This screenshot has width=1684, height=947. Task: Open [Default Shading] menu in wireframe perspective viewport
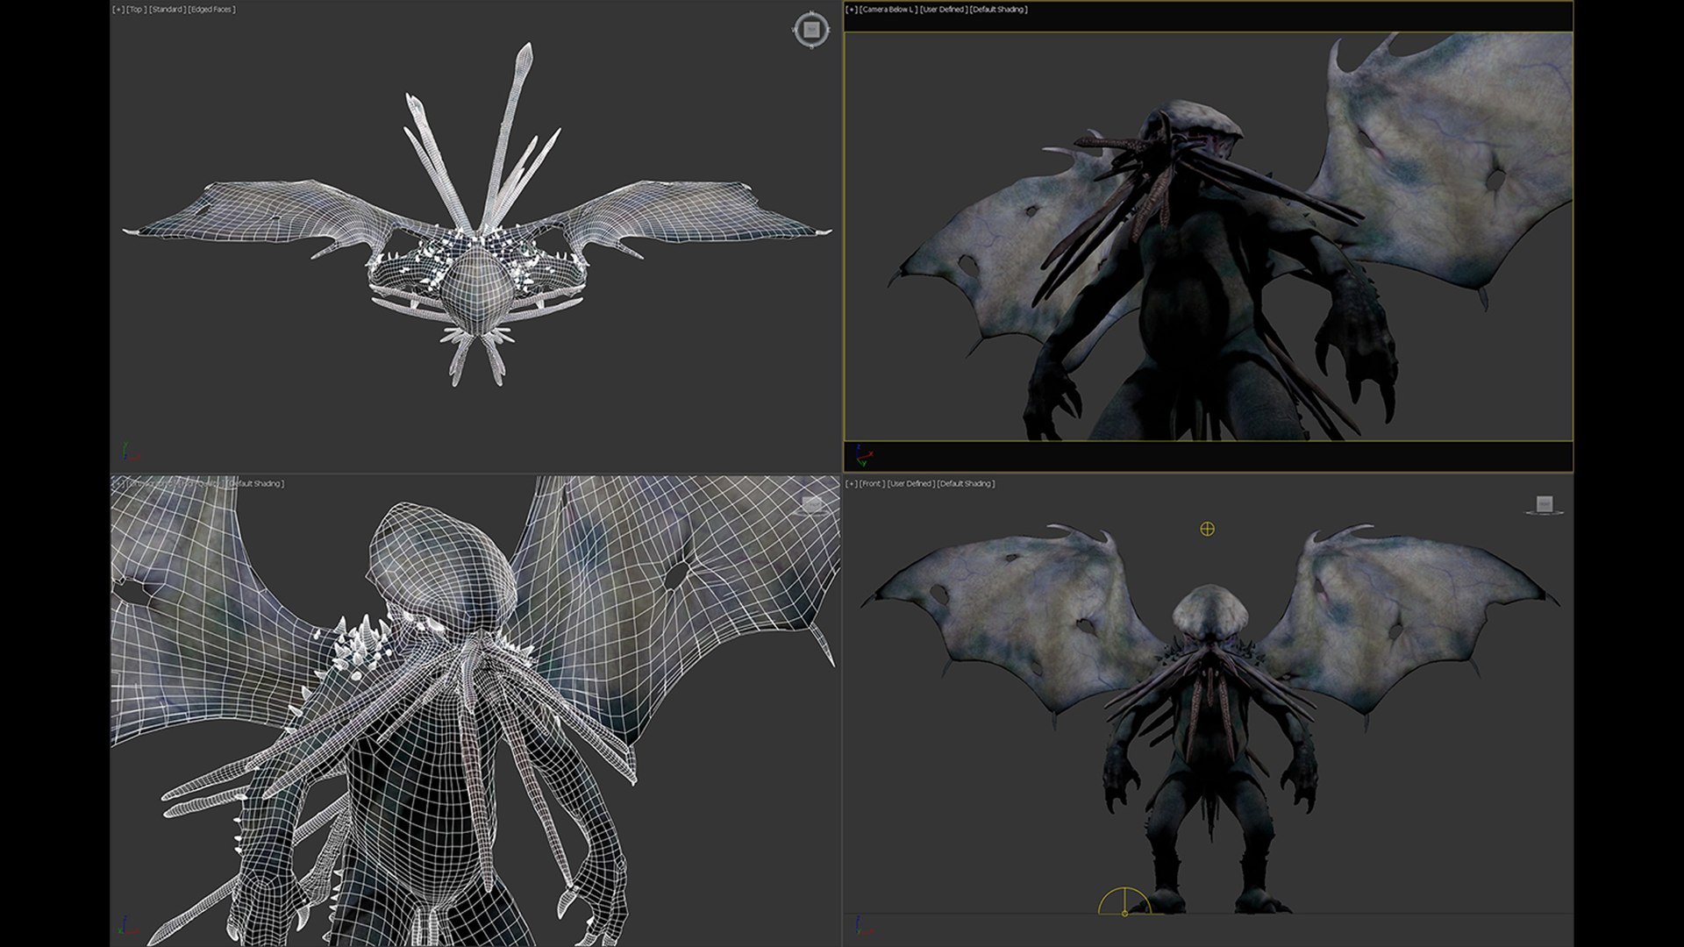pyautogui.click(x=255, y=484)
